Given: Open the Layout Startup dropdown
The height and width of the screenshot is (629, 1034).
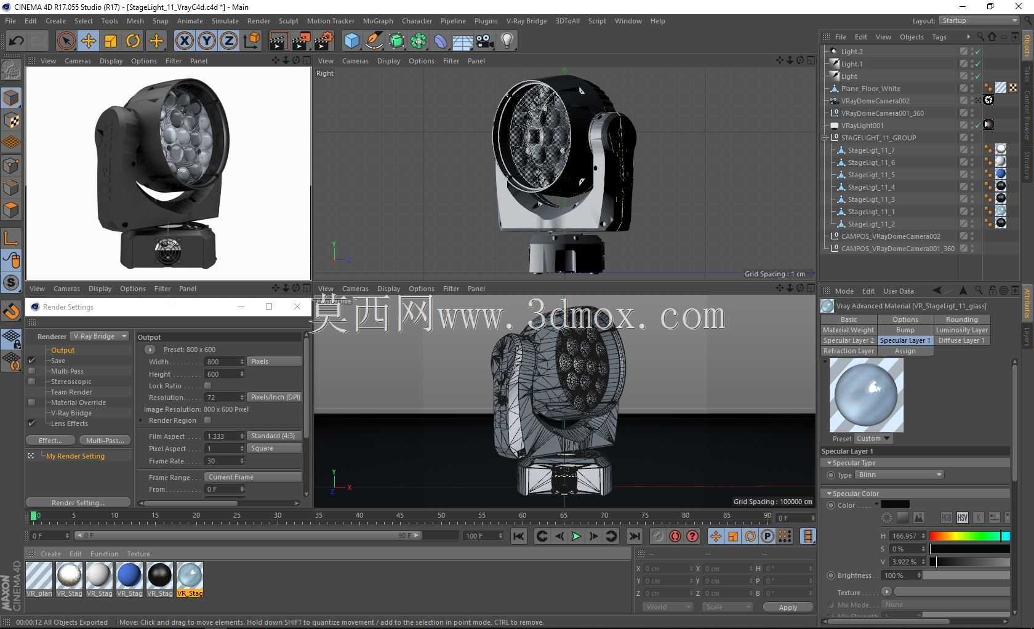Looking at the screenshot, I should pyautogui.click(x=979, y=21).
